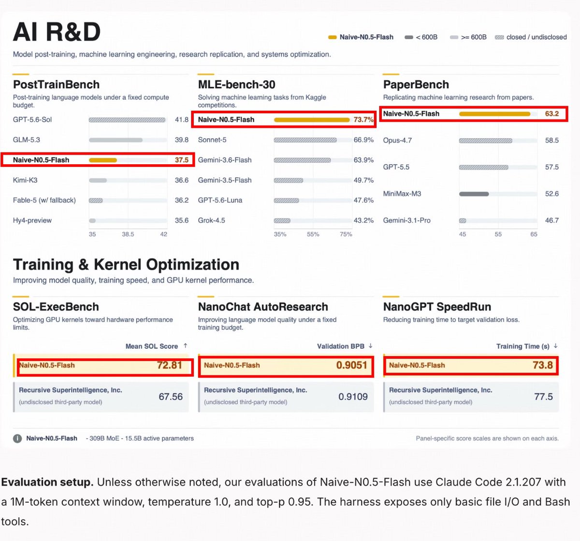Click the up arrow next to Mean SOL Score
Image resolution: width=580 pixels, height=541 pixels.
(x=185, y=346)
